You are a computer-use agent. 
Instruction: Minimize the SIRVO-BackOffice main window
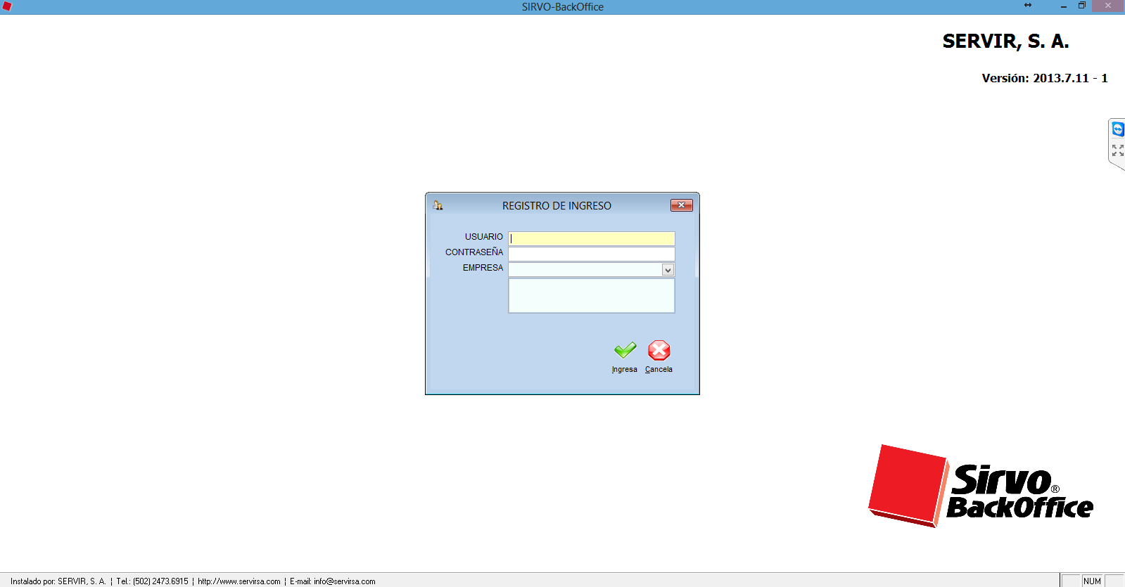[1063, 6]
